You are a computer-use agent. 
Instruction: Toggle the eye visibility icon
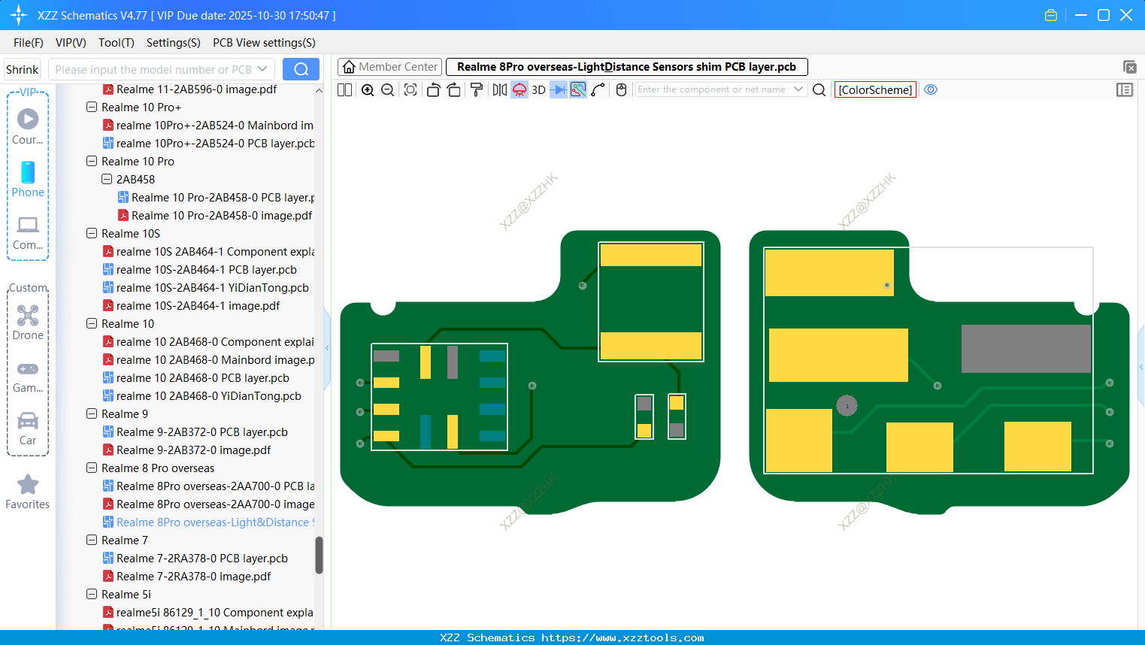[931, 89]
